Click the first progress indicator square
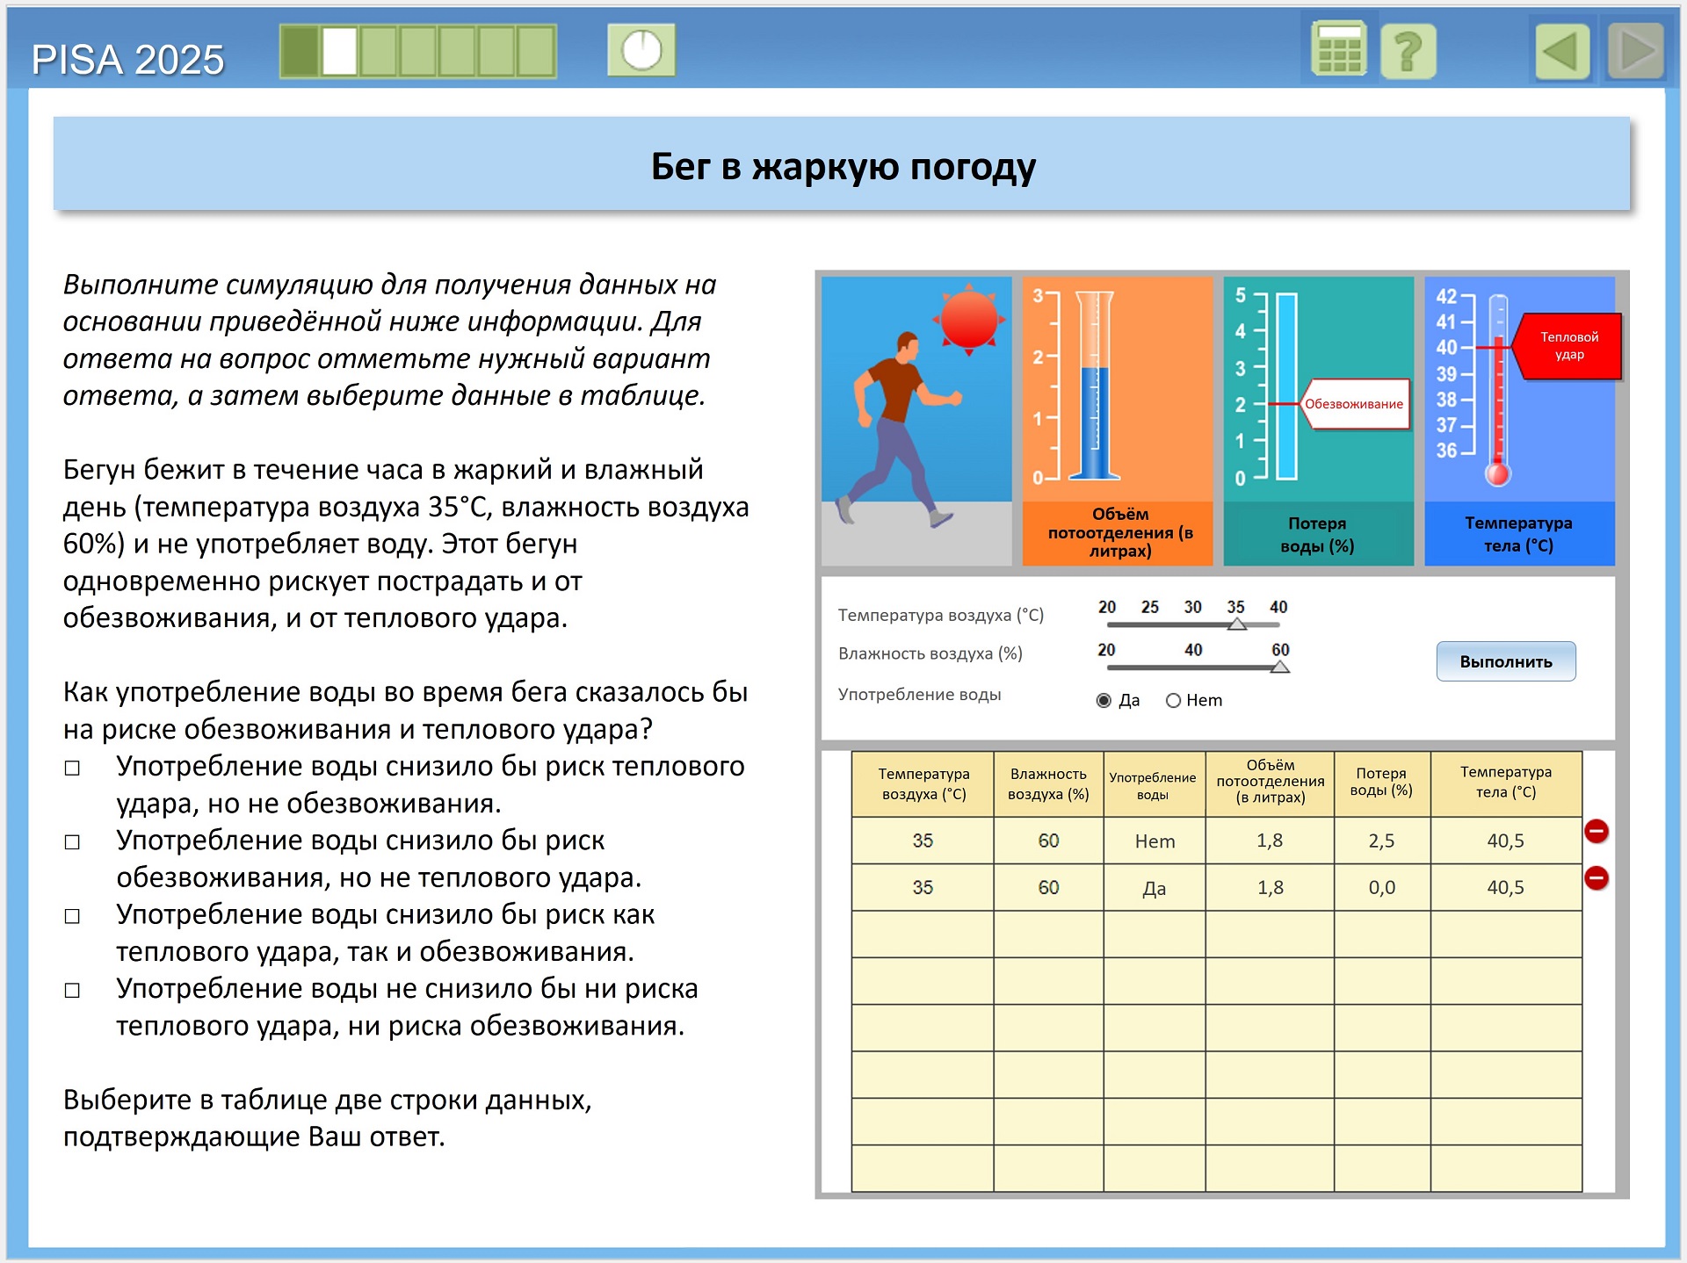1687x1263 pixels. (300, 51)
